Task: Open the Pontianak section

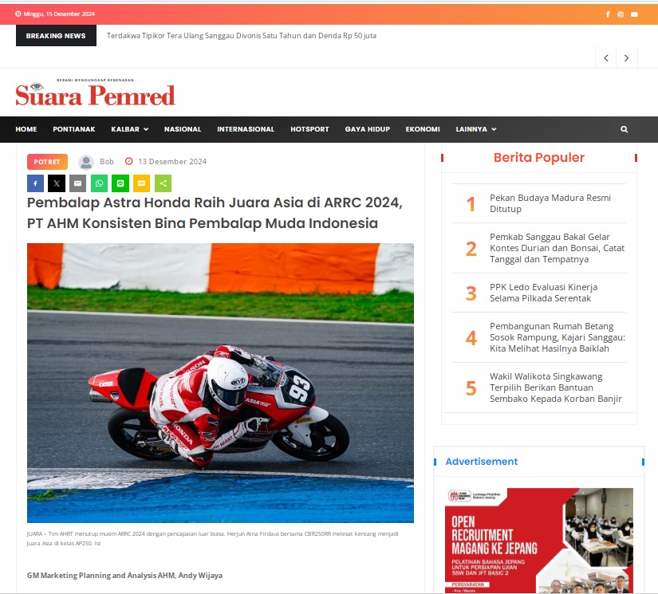Action: (74, 129)
